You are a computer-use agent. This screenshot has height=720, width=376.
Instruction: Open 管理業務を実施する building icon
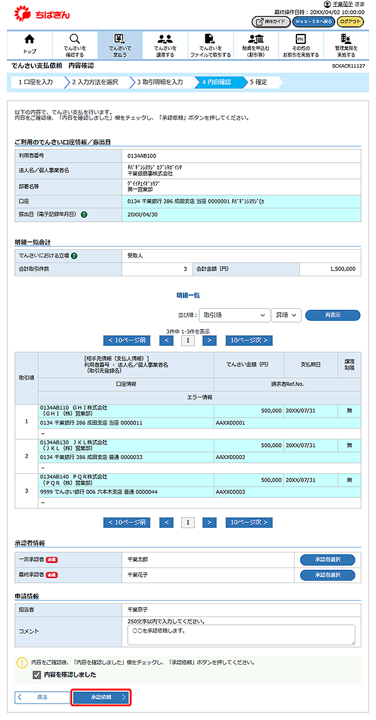[346, 40]
